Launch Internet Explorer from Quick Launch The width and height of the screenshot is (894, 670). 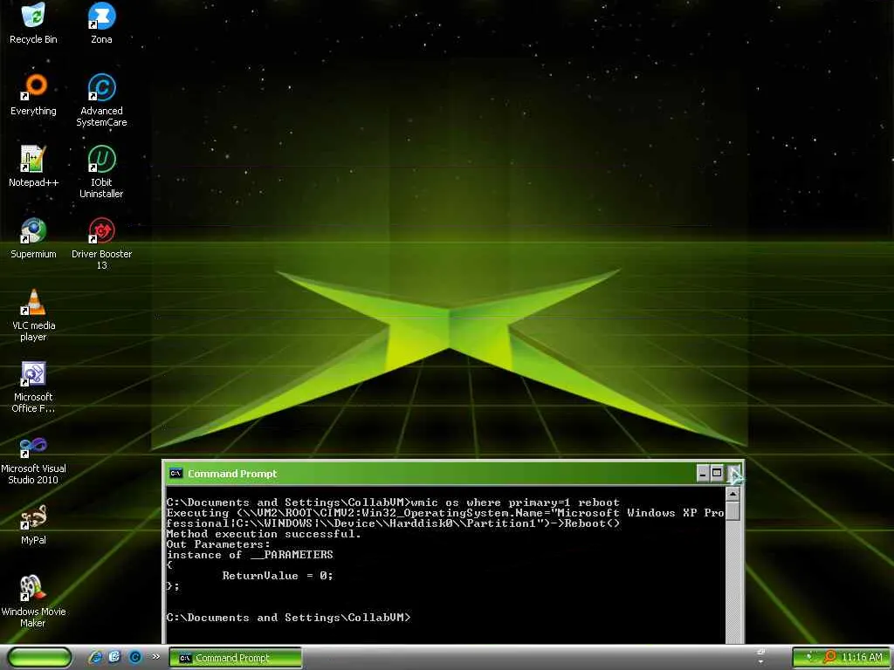[x=96, y=657]
